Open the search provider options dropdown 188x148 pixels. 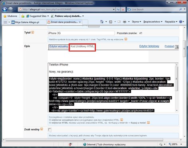[x=184, y=9]
